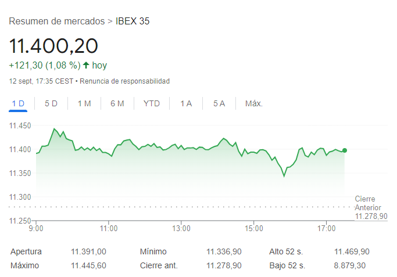Screen dimensions: 397x277
Task: Click the Alto 52 s. value
Action: tap(352, 251)
